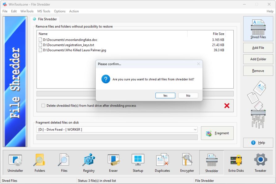Click registration_keys.txt file icon
The width and height of the screenshot is (276, 184).
tap(40, 45)
